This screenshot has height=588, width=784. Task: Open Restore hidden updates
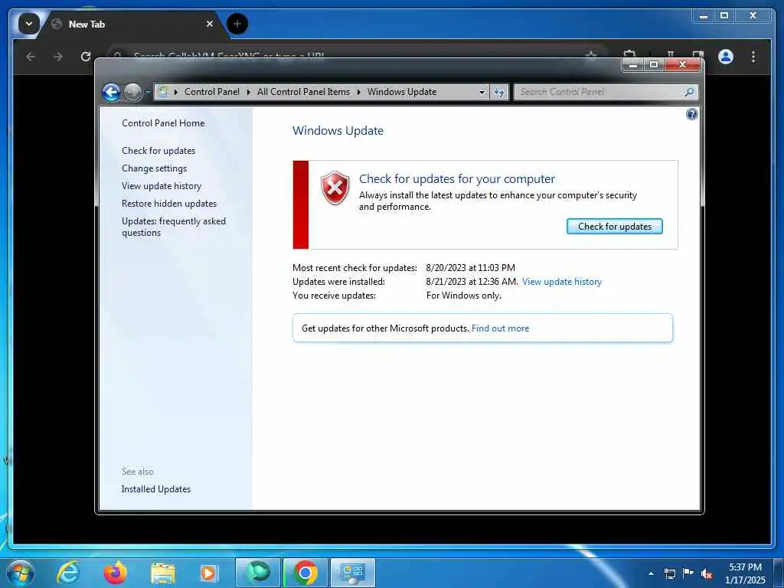pos(169,204)
